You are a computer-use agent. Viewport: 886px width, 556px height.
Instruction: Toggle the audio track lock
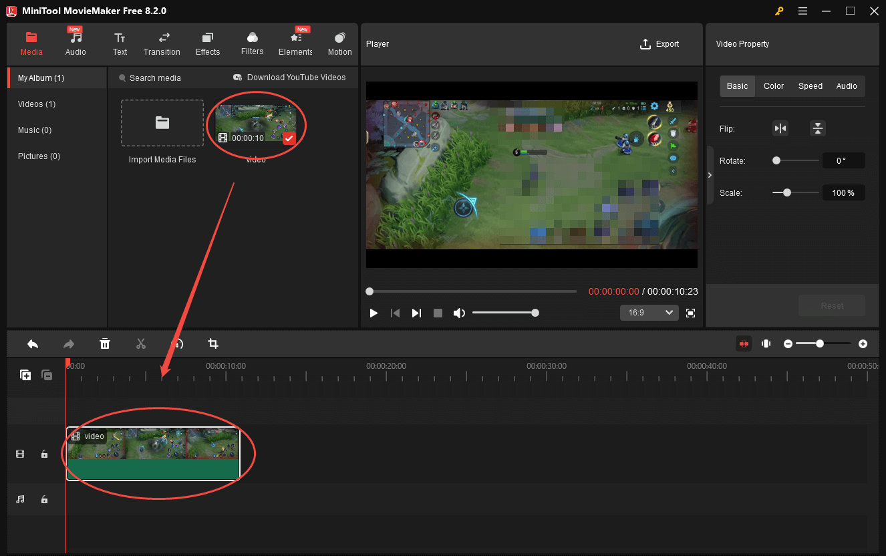44,499
